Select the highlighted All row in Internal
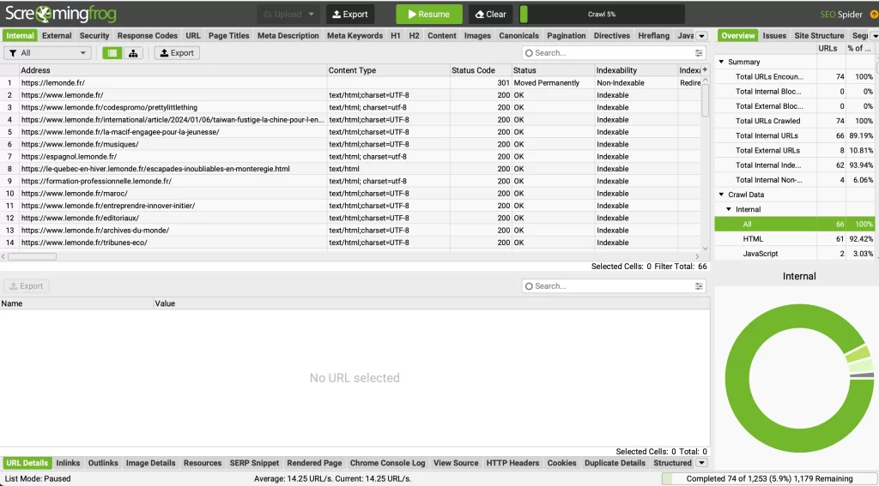The height and width of the screenshot is (486, 879). (794, 224)
